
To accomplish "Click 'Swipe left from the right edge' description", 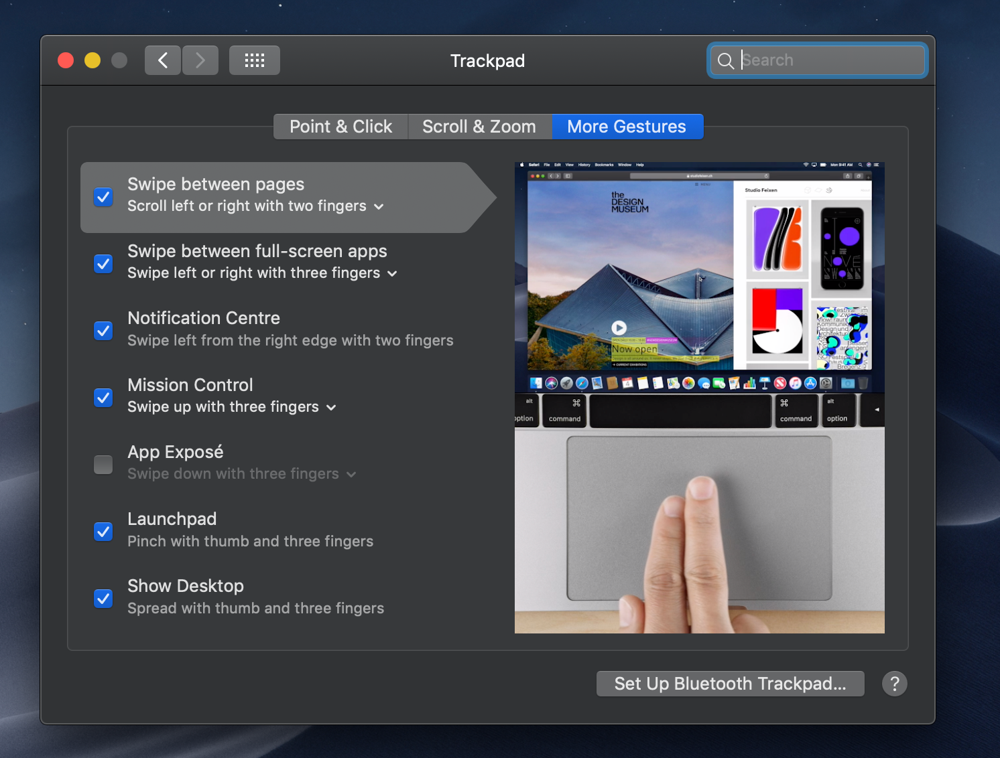I will pos(290,340).
